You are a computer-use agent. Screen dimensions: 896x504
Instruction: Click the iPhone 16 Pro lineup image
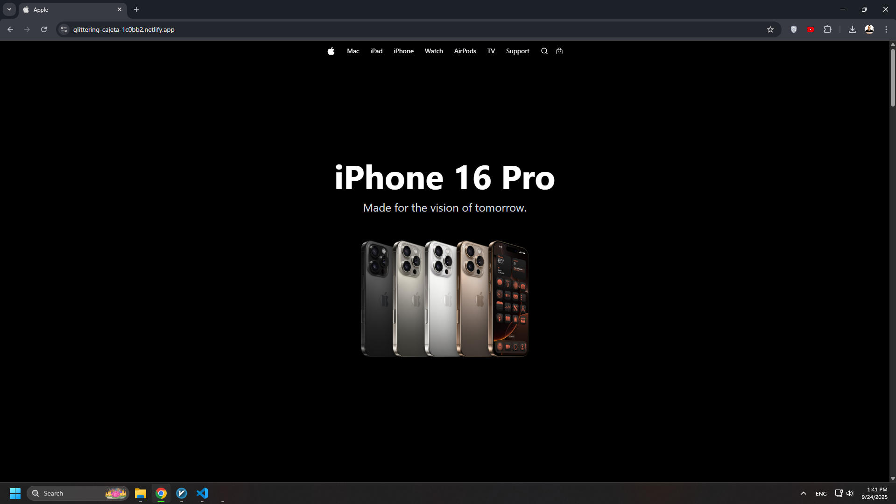(445, 299)
